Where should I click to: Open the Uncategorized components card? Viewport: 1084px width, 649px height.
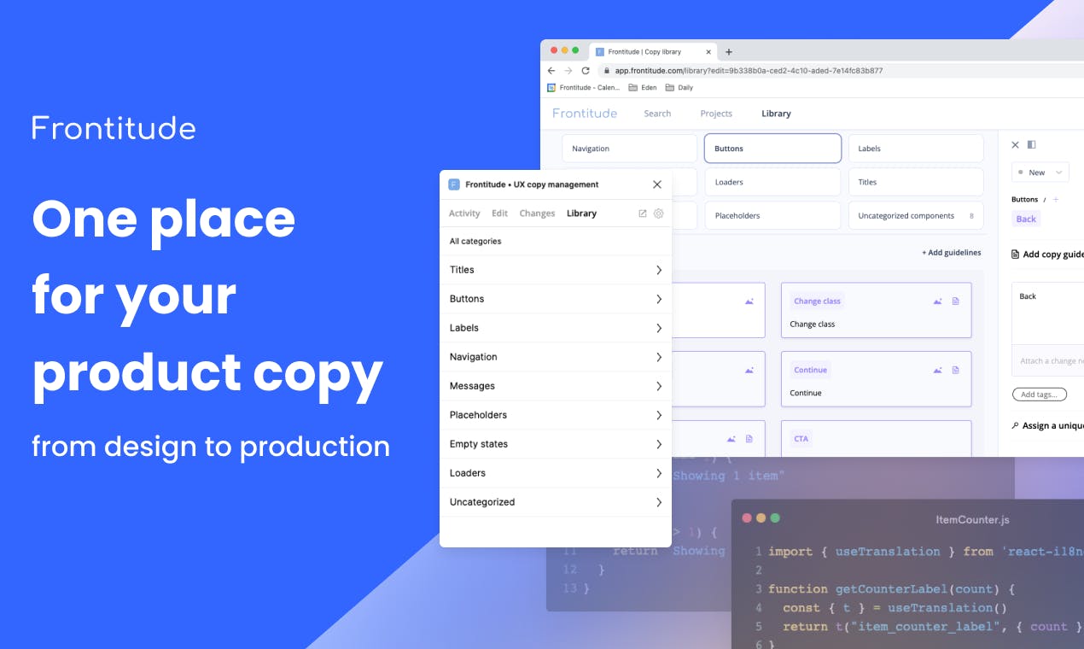(916, 215)
